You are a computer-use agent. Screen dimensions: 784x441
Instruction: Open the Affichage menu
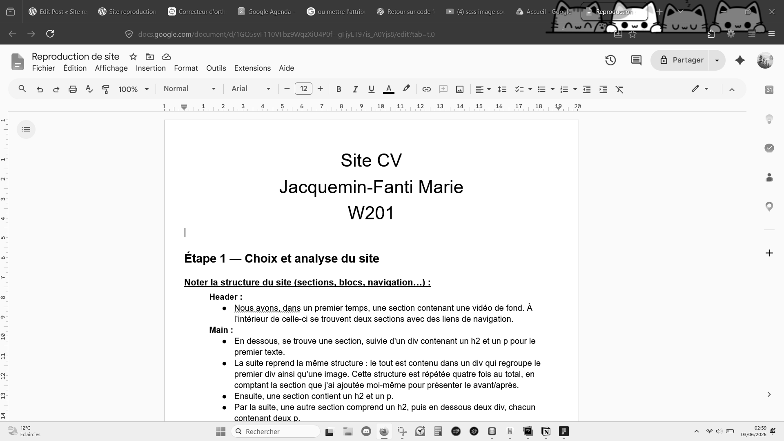click(111, 68)
